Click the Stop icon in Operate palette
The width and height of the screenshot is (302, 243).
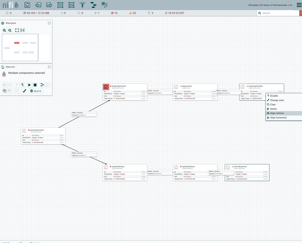[35, 85]
